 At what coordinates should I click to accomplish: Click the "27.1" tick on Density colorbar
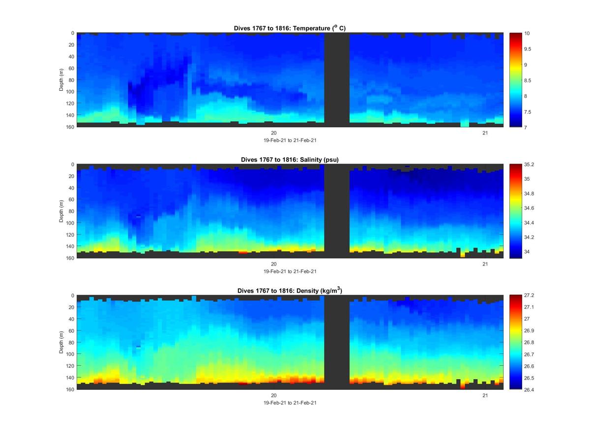530,307
